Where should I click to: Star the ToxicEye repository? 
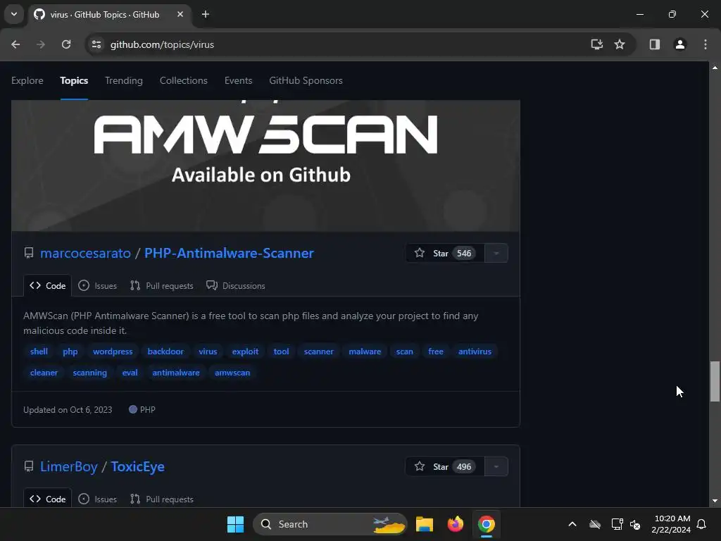point(445,466)
